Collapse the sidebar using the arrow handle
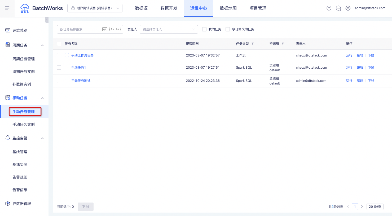 pos(47,20)
